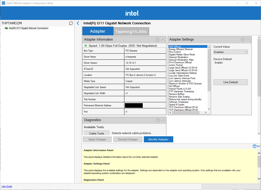Select Maximum Number of RSS Queues setting
This screenshot has width=261, height=190.
point(185,84)
